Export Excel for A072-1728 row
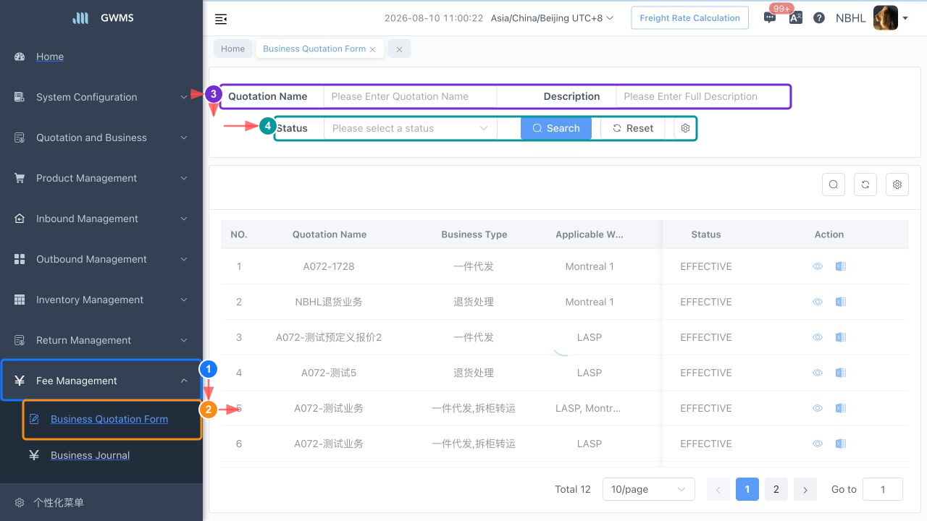 (841, 266)
